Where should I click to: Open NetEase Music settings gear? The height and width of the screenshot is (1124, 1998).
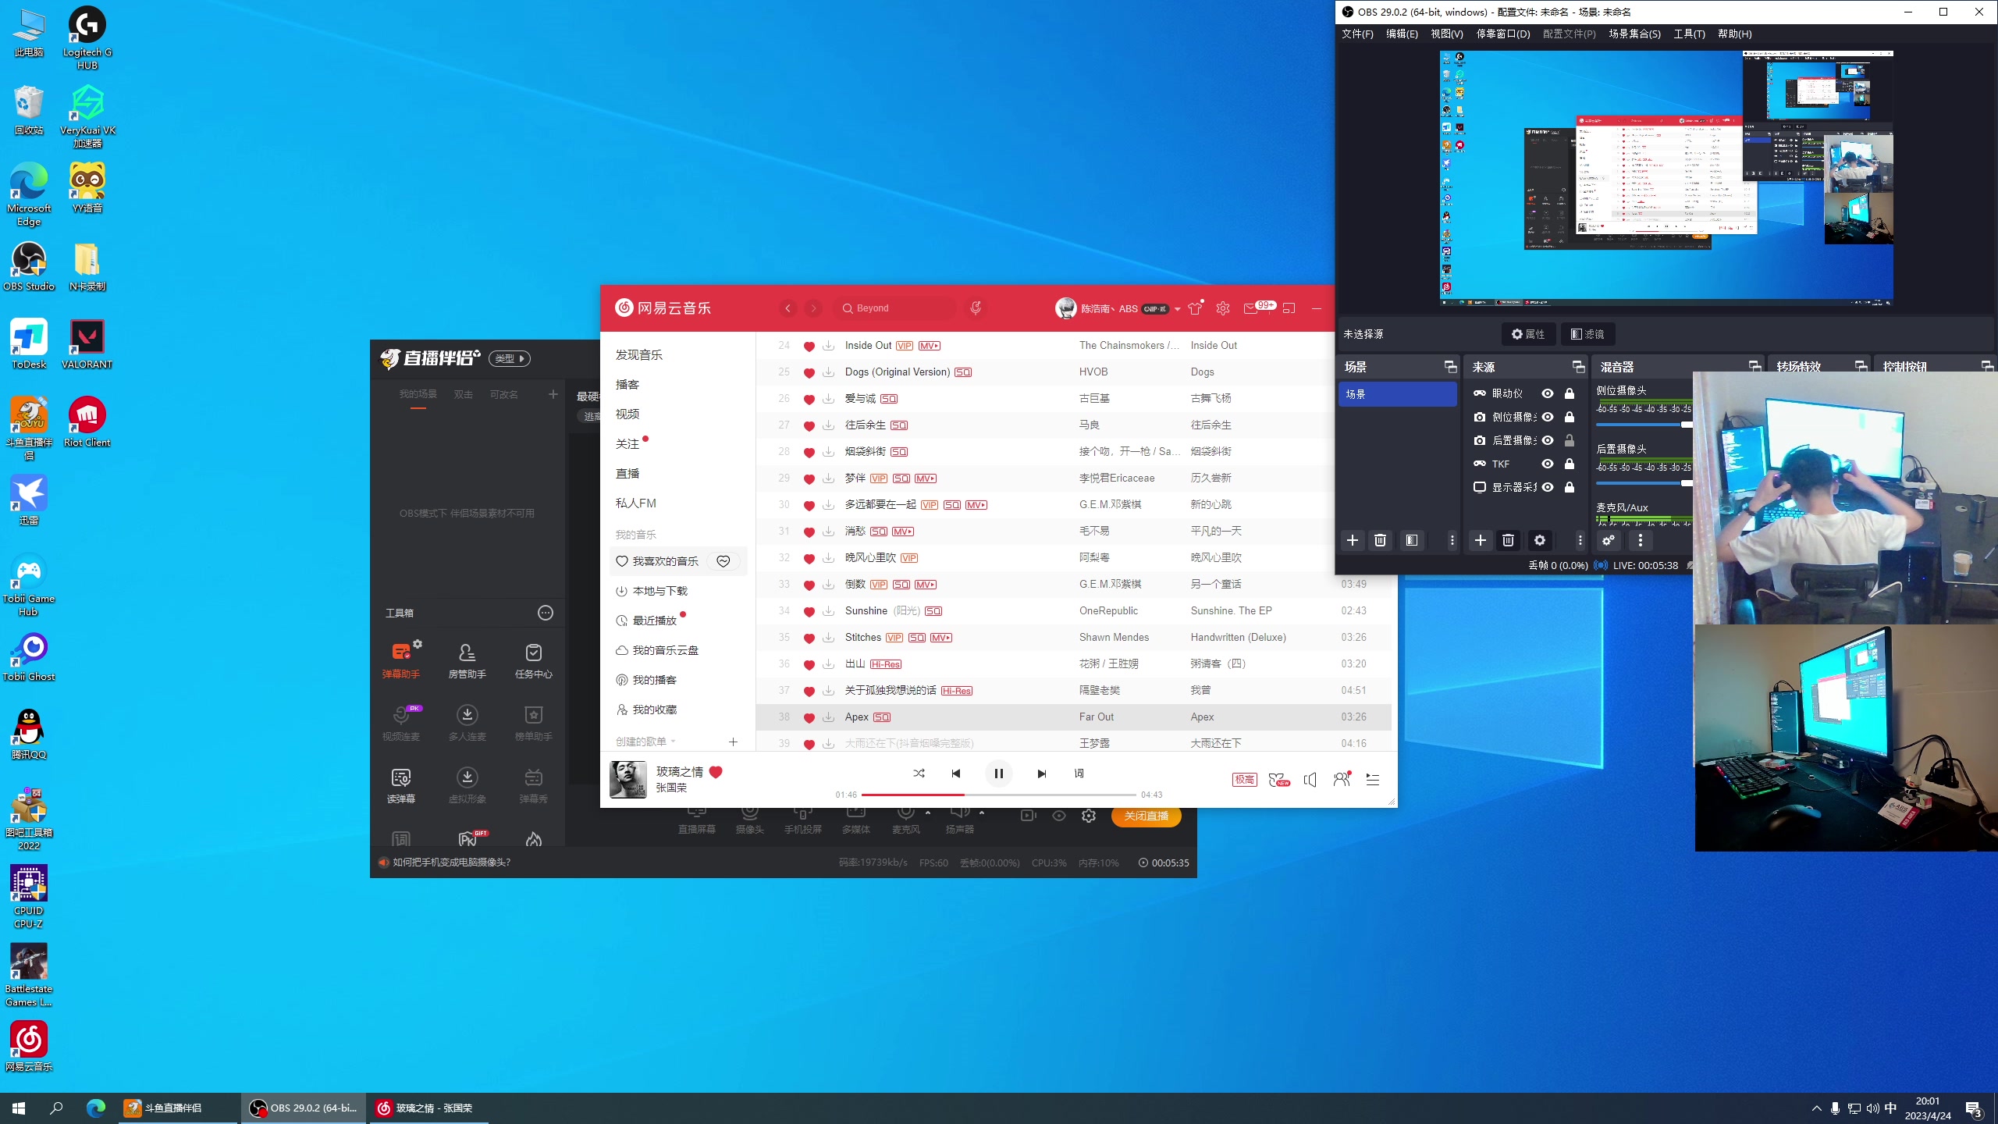pos(1223,308)
